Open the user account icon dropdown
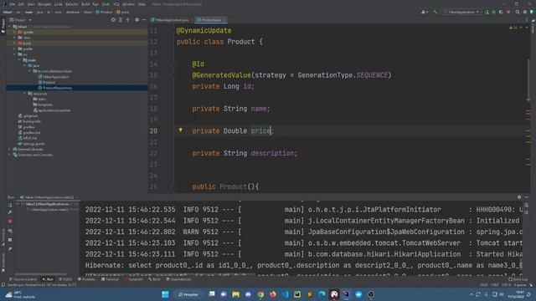 coord(425,12)
